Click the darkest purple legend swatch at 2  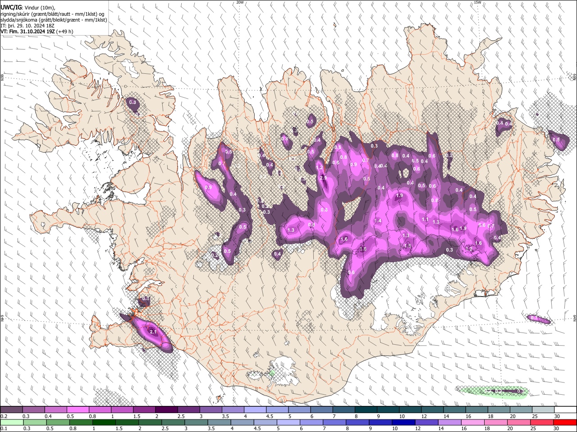(x=166, y=410)
